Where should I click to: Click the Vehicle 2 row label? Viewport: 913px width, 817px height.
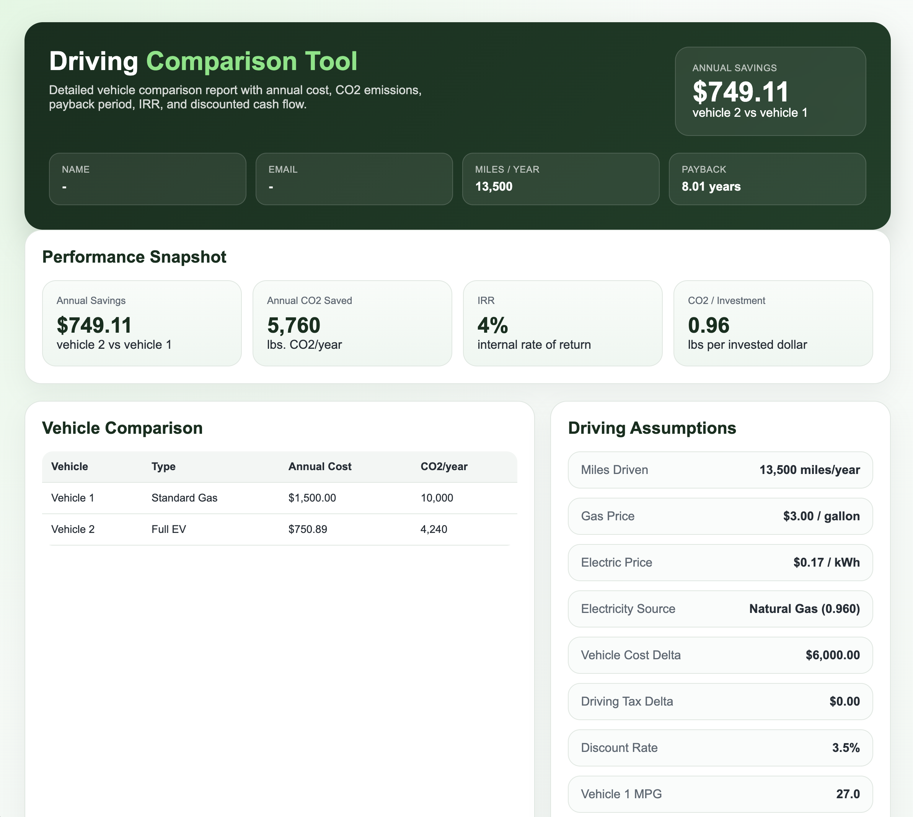coord(73,529)
